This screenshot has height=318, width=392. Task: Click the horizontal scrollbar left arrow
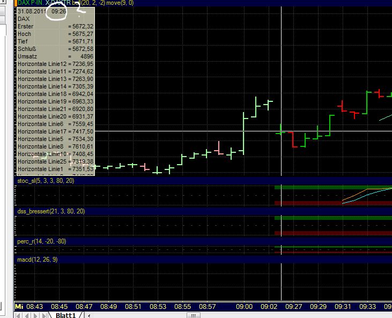coord(89,315)
